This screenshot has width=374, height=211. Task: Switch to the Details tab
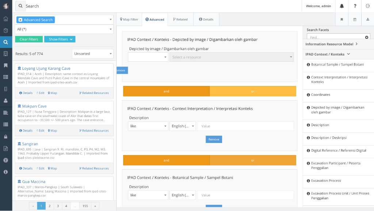206,19
